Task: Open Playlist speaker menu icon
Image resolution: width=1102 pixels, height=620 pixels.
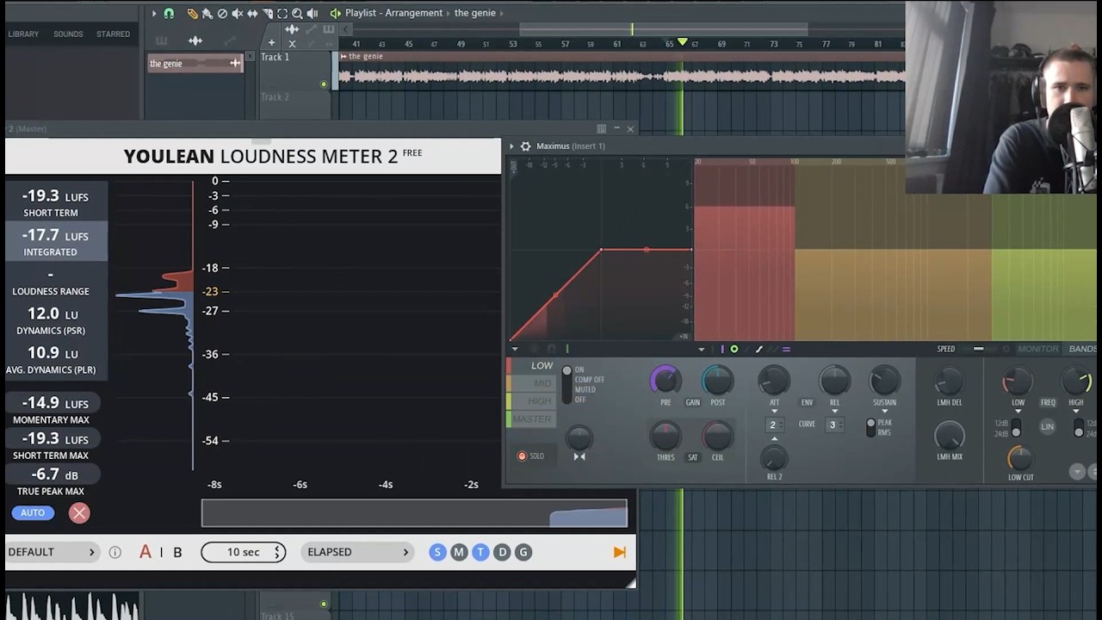Action: click(336, 13)
